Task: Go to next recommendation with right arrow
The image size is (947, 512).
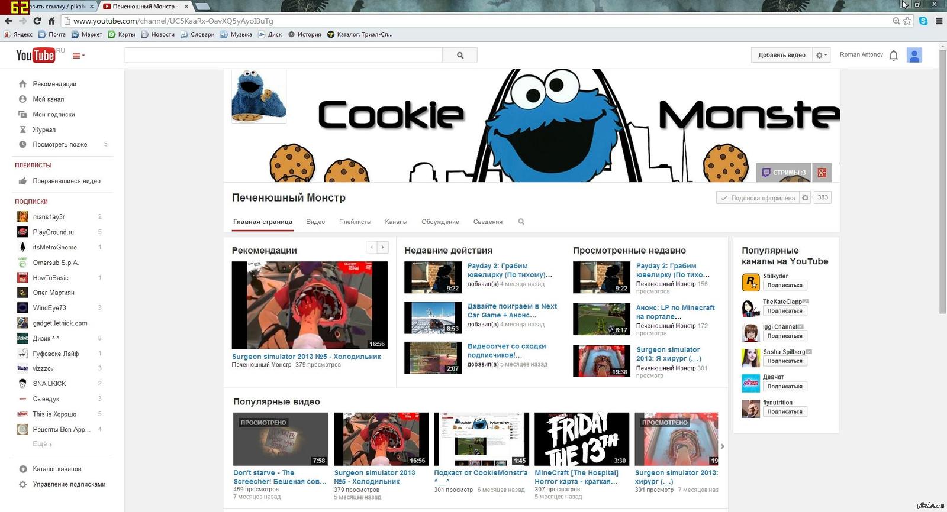Action: click(382, 247)
